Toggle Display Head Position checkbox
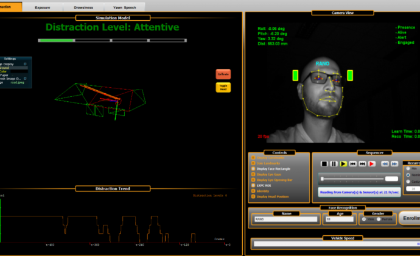Screen dimensions: 420x256 pos(253,196)
